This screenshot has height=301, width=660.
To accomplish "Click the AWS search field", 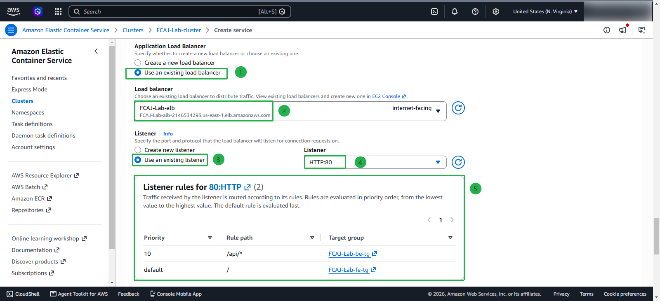I will tap(180, 12).
